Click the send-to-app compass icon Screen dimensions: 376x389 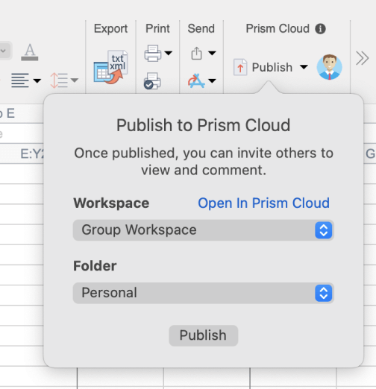click(x=196, y=80)
